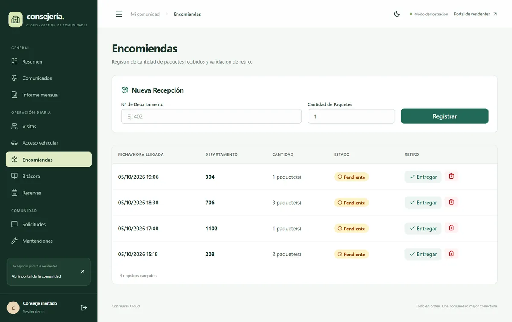The height and width of the screenshot is (322, 512).
Task: Click date 05/10/2026 18:38
Action: click(x=138, y=203)
